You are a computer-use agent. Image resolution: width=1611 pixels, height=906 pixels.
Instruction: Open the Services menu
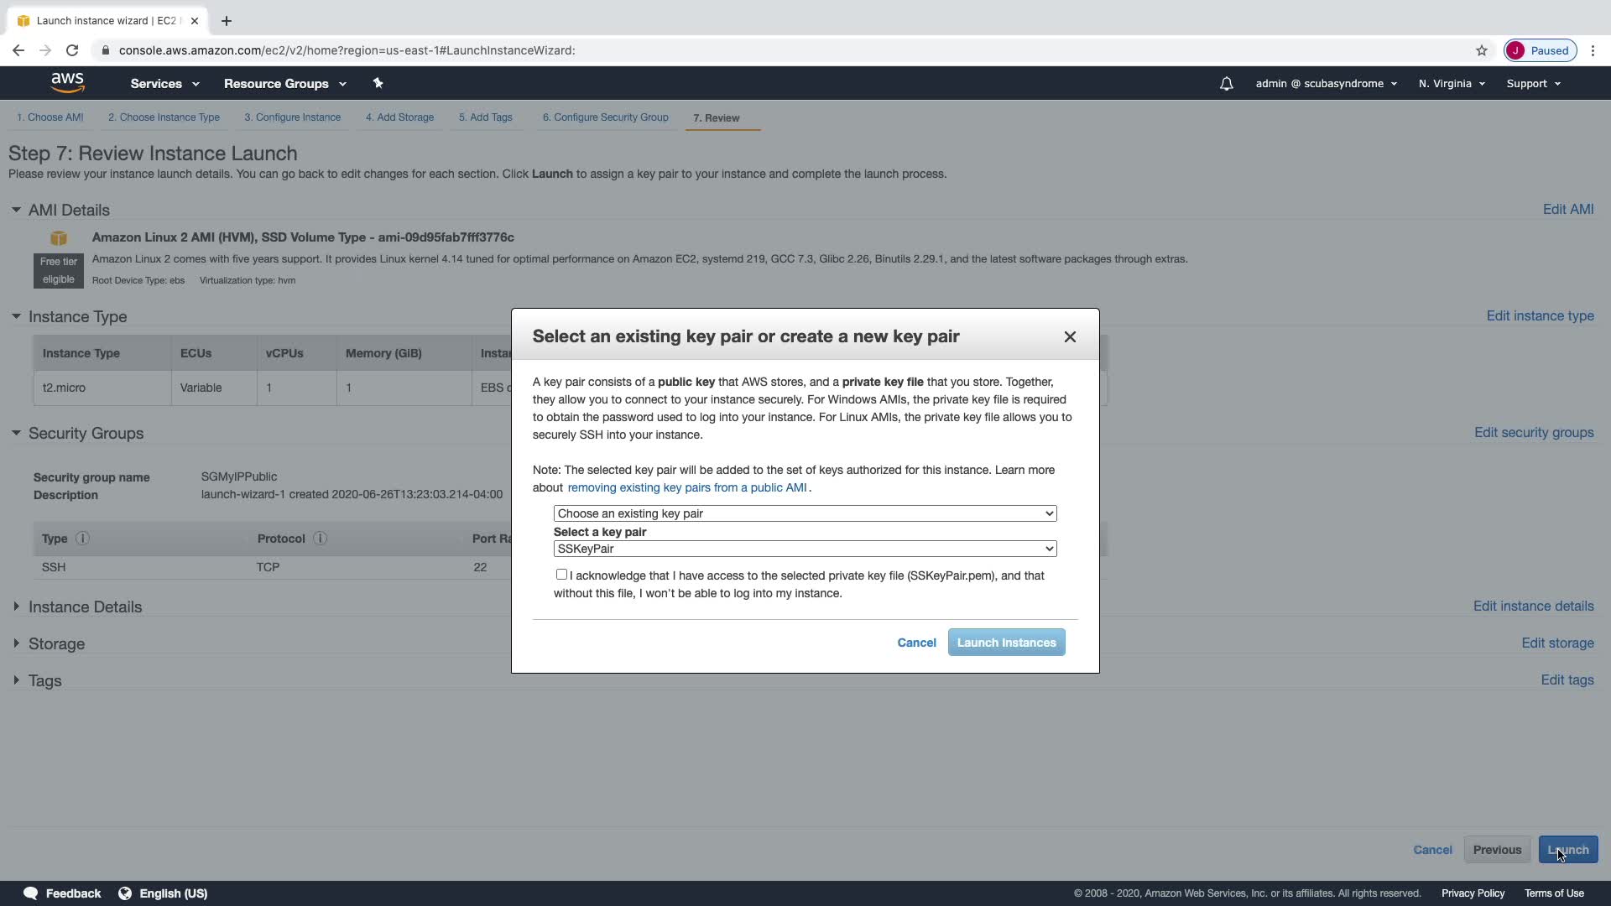[164, 84]
